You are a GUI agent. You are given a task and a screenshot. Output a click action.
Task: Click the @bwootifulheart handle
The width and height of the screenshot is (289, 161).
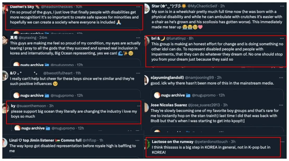(58, 73)
